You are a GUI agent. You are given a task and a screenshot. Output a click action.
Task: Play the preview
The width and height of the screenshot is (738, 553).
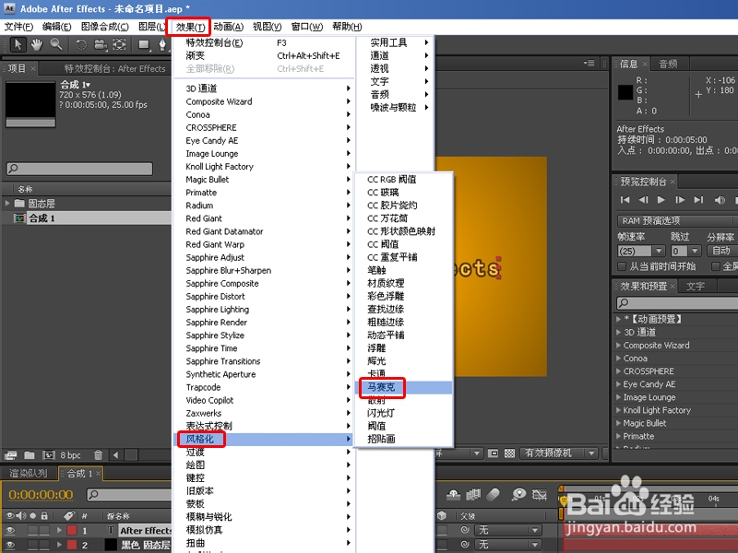pos(661,200)
